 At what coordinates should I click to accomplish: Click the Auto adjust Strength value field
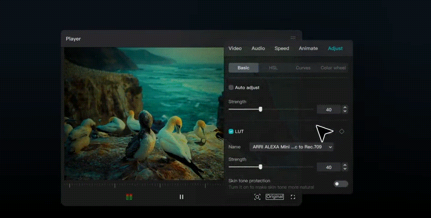(329, 109)
